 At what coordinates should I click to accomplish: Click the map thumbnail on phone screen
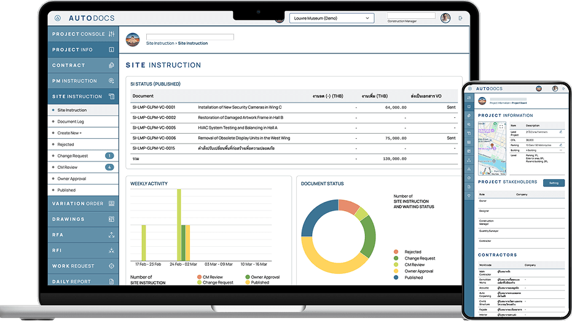pyautogui.click(x=492, y=149)
